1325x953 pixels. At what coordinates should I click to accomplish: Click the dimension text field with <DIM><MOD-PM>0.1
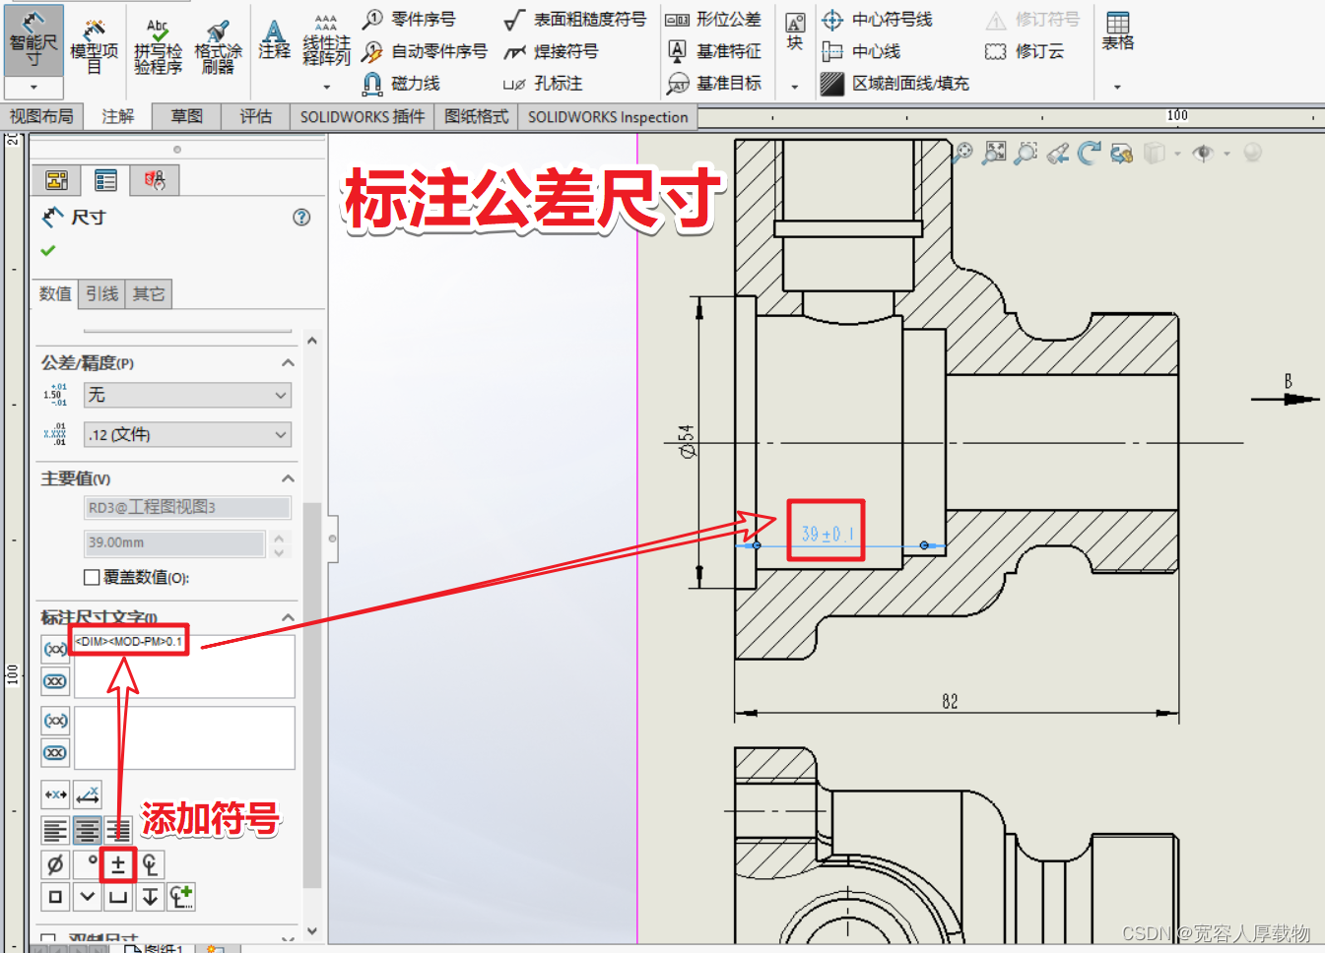coord(184,667)
